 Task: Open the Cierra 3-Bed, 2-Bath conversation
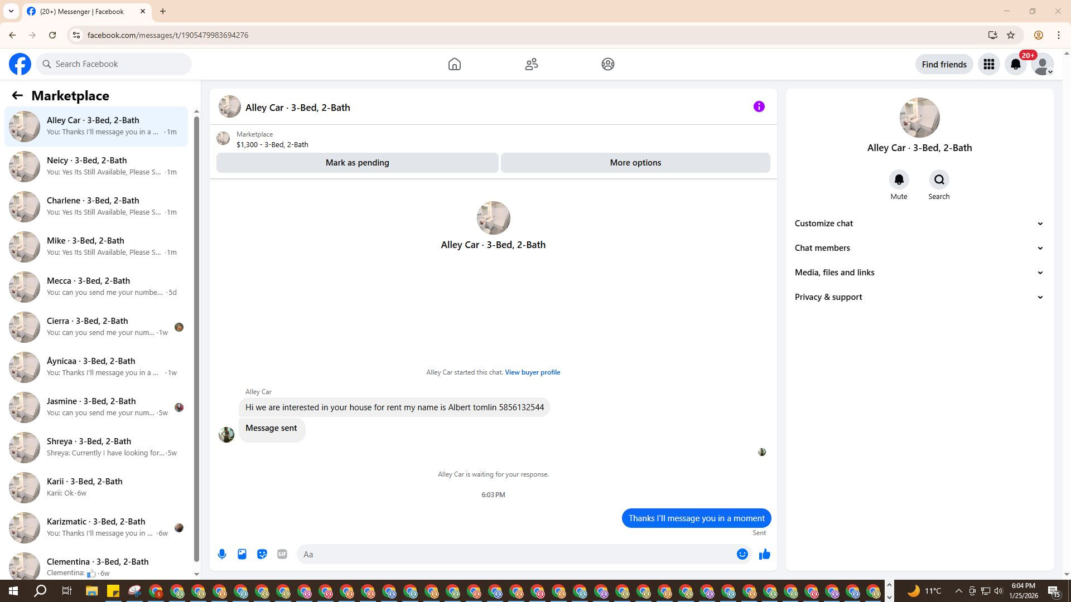[x=96, y=327]
